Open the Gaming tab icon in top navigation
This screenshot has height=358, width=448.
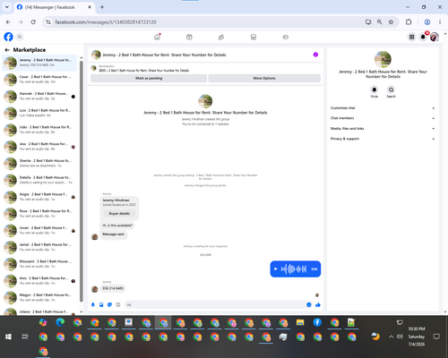tap(285, 37)
